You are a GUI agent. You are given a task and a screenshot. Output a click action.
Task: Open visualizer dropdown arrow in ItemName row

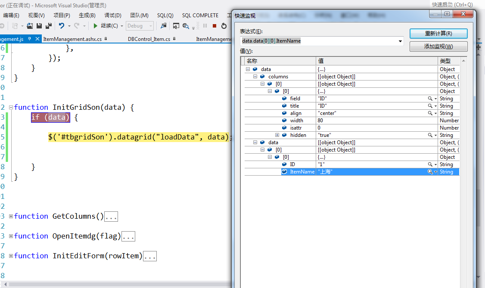click(435, 172)
